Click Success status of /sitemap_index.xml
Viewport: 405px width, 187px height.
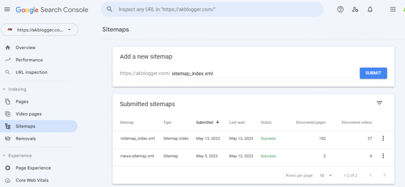(268, 138)
